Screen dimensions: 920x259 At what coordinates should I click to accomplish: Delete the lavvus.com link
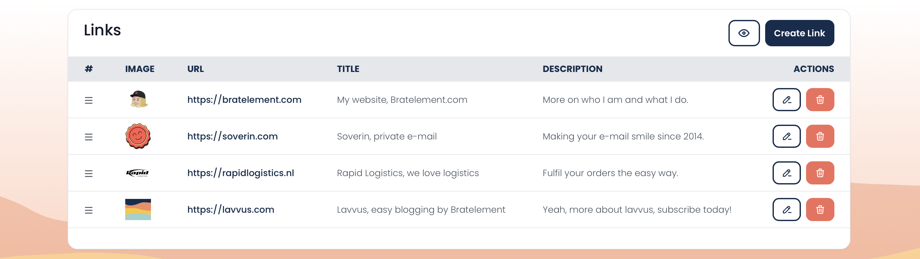point(820,210)
